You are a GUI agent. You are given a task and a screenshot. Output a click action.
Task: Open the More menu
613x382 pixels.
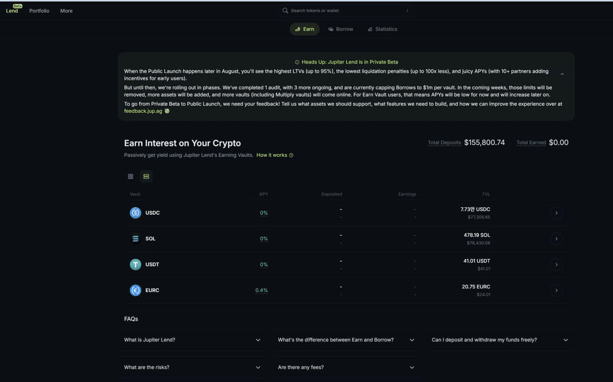(67, 11)
